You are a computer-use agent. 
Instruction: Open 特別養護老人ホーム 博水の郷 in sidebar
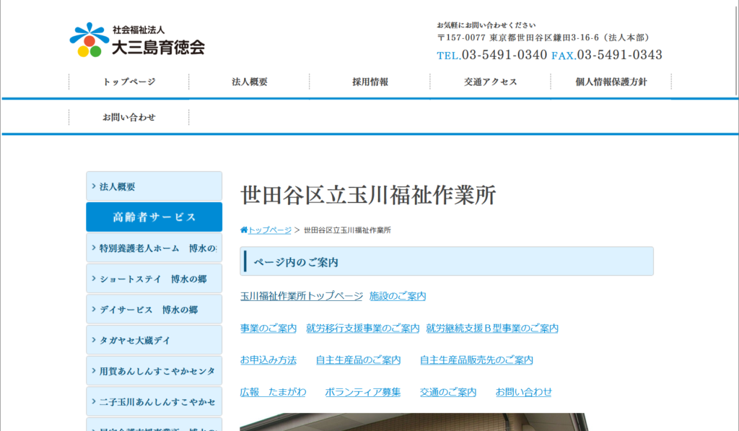(x=154, y=248)
